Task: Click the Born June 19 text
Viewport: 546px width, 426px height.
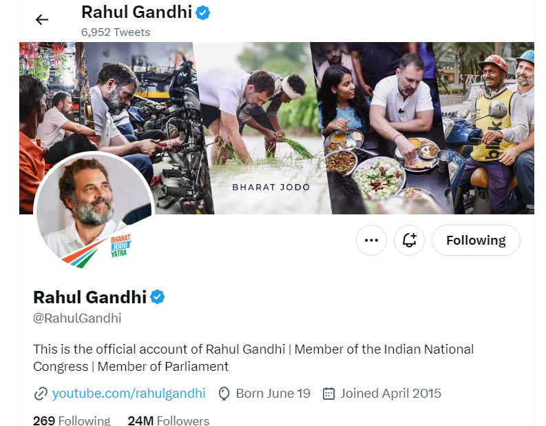Action: pos(273,394)
